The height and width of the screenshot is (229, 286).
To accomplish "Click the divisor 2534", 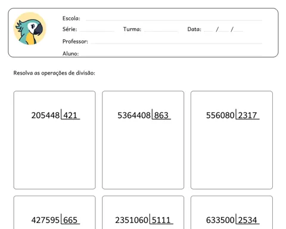I will point(247,220).
